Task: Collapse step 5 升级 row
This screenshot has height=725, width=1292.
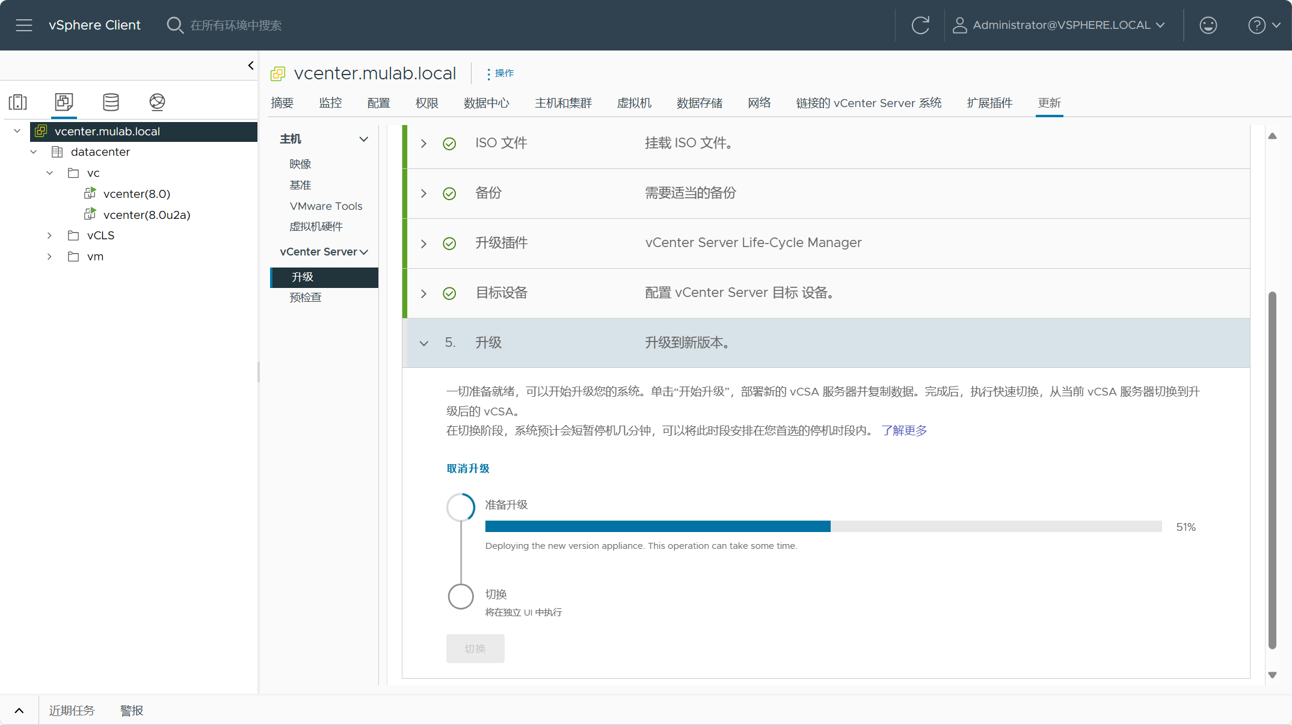Action: pyautogui.click(x=424, y=343)
